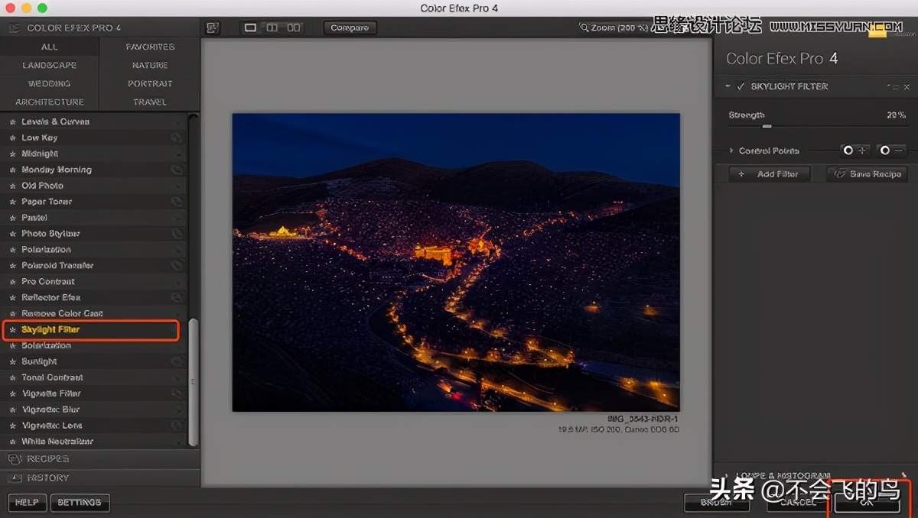This screenshot has width=918, height=518.
Task: Uncheck the Skylight Filter enable checkbox
Action: pyautogui.click(x=740, y=86)
